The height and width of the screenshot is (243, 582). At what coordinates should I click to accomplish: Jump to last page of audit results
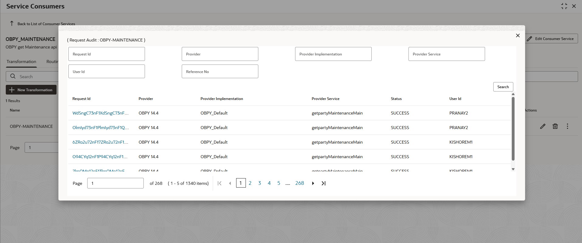[323, 183]
